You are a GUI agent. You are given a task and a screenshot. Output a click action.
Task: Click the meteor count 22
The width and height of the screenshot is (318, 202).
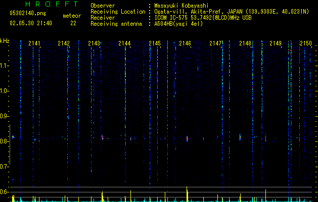coord(73,23)
